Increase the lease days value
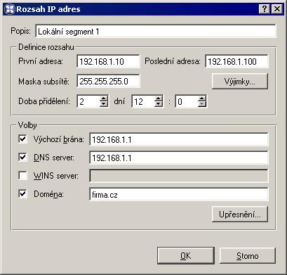 pyautogui.click(x=104, y=98)
